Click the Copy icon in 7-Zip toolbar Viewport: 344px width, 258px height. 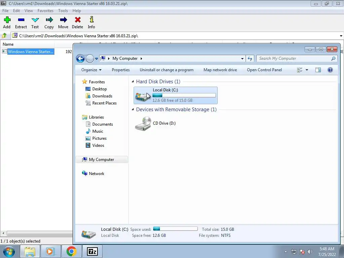click(x=49, y=20)
